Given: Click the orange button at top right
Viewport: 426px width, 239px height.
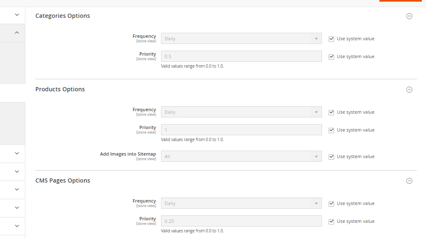Looking at the screenshot, I should [x=400, y=1].
